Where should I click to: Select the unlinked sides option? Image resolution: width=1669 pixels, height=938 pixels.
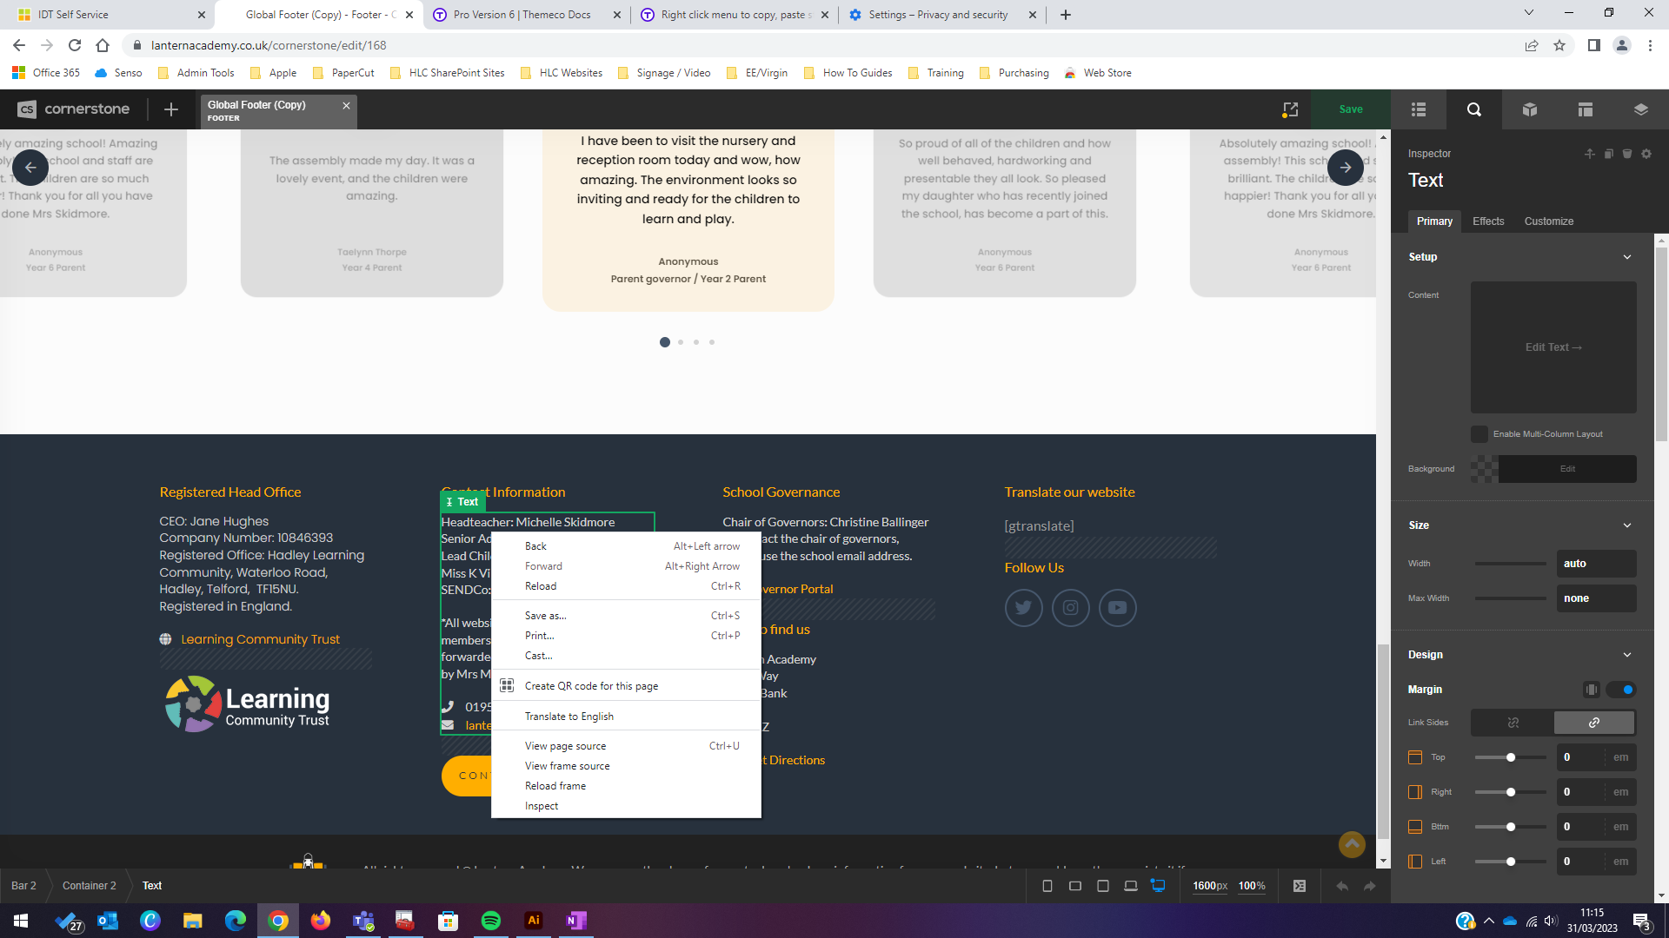1513,723
